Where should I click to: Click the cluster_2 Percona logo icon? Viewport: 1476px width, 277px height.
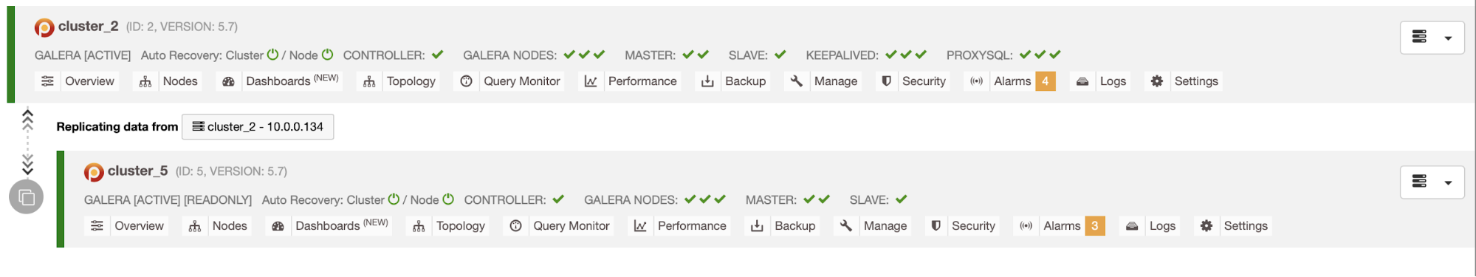point(44,27)
